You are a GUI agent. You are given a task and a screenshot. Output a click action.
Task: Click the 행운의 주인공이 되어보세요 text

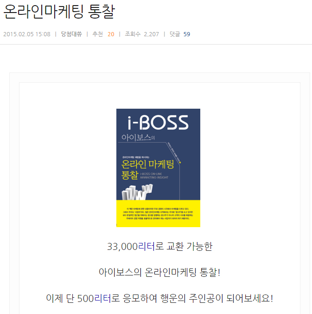click(x=216, y=298)
